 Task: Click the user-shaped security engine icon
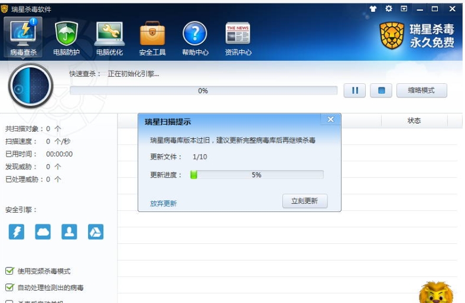[x=69, y=232]
